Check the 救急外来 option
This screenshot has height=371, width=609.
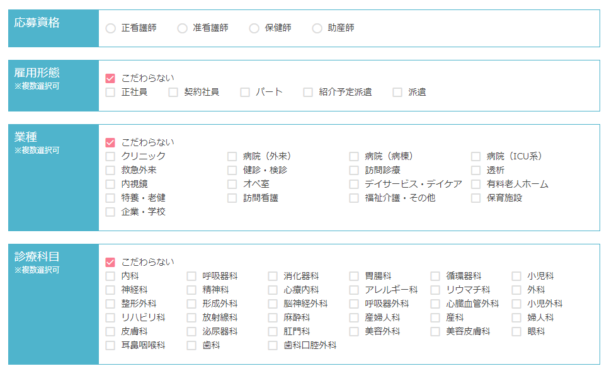pyautogui.click(x=110, y=171)
